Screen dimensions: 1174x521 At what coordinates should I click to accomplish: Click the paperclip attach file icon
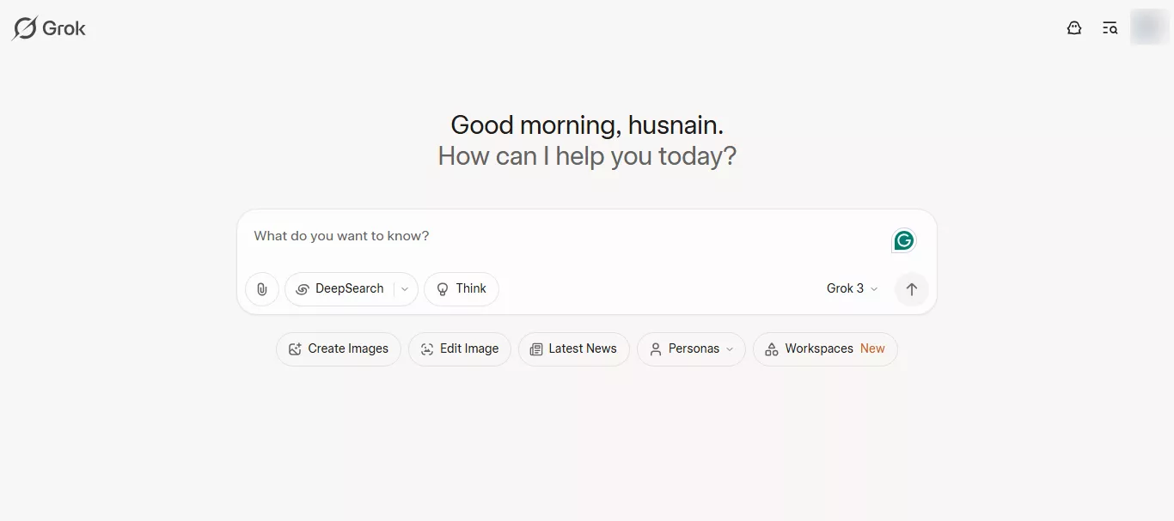[262, 289]
